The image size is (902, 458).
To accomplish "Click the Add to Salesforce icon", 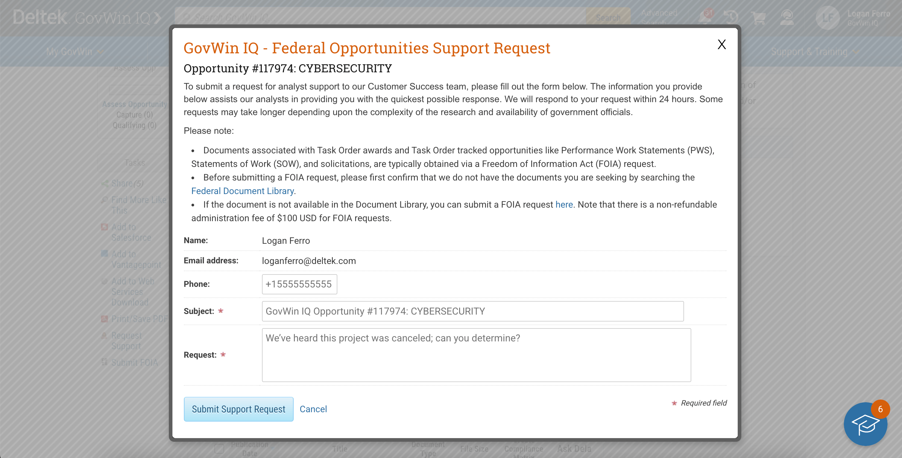I will (x=104, y=227).
